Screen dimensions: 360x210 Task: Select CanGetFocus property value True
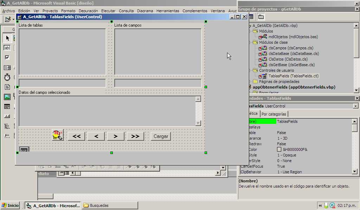click(281, 166)
